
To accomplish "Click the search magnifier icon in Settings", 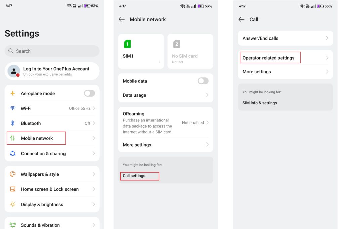I will coord(11,51).
